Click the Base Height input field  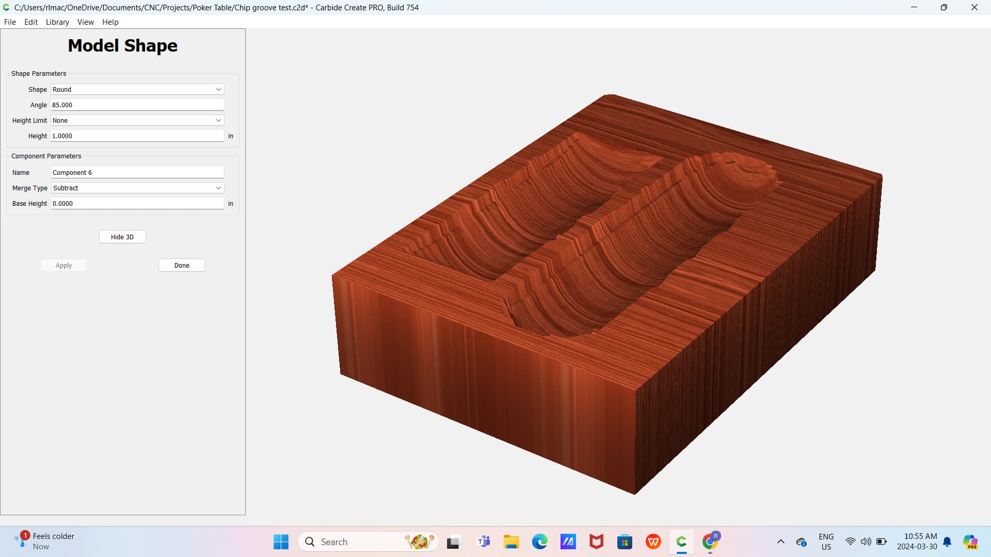coord(137,203)
